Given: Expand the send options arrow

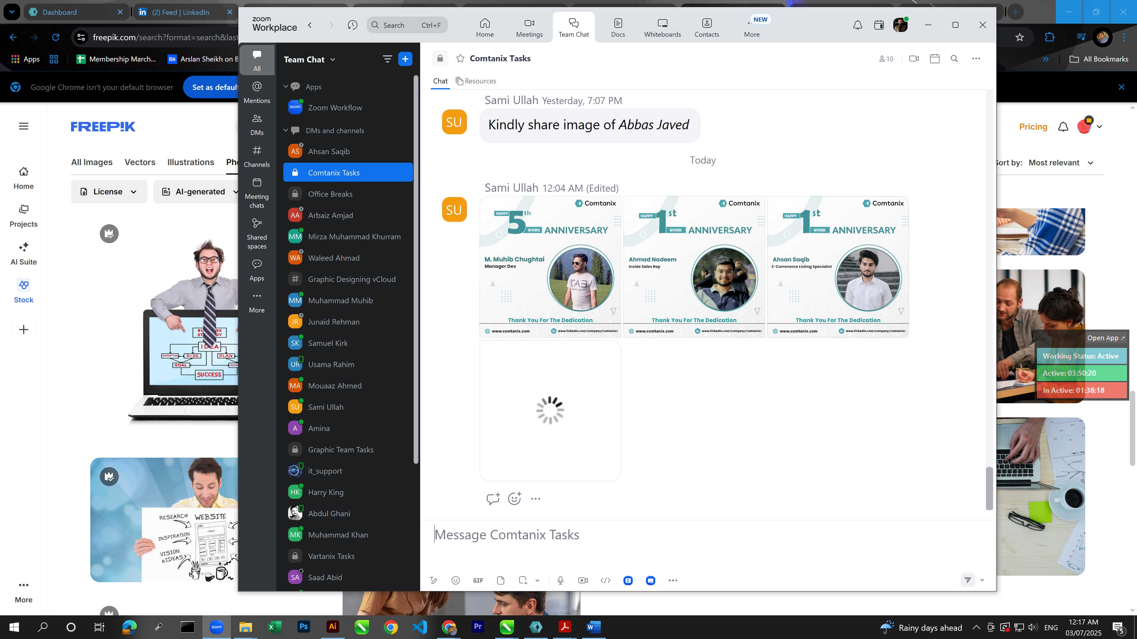Looking at the screenshot, I should click(982, 580).
